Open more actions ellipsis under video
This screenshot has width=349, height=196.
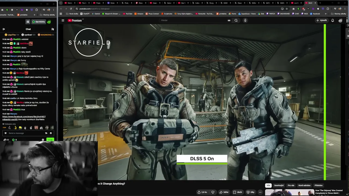[x=260, y=192]
